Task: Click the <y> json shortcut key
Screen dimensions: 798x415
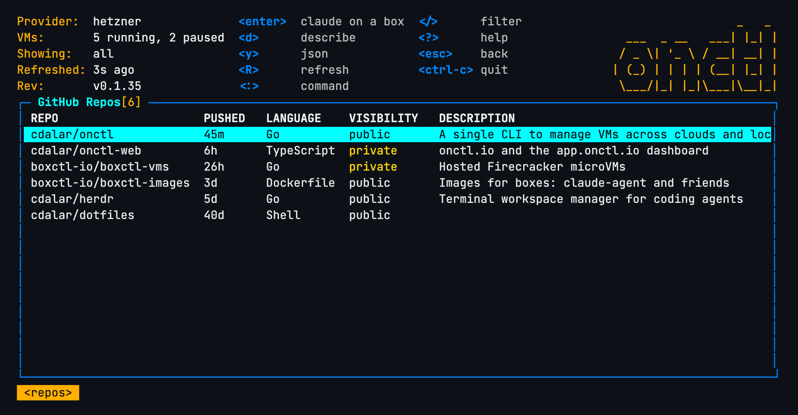Action: point(249,54)
